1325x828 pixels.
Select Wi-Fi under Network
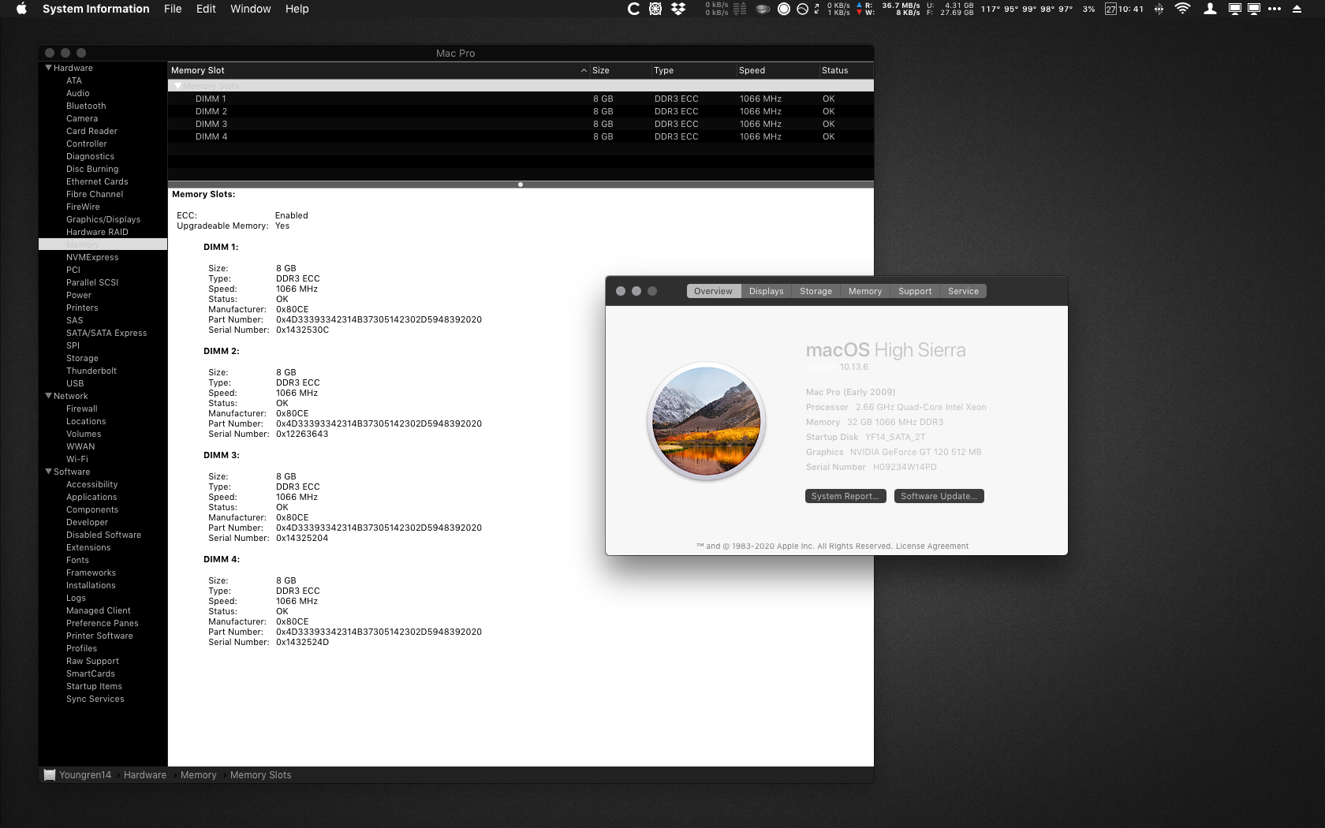pyautogui.click(x=77, y=459)
